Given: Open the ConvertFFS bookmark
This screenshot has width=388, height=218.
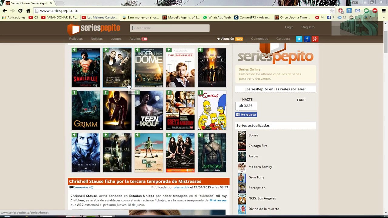Looking at the screenshot, I should coord(252,18).
